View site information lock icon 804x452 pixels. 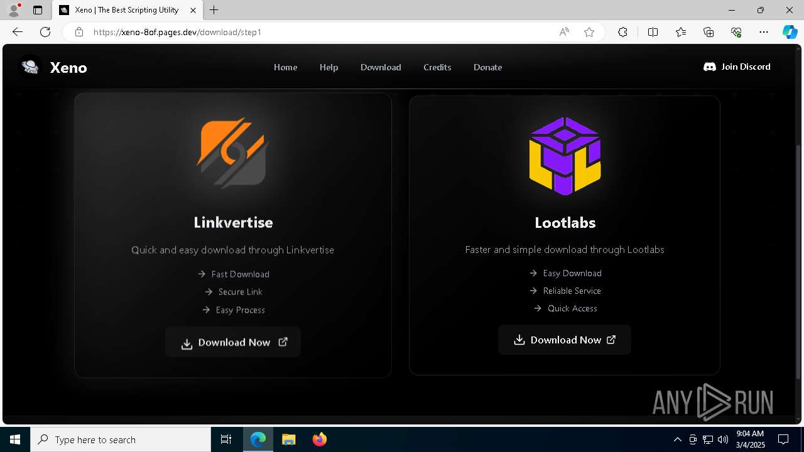point(79,32)
